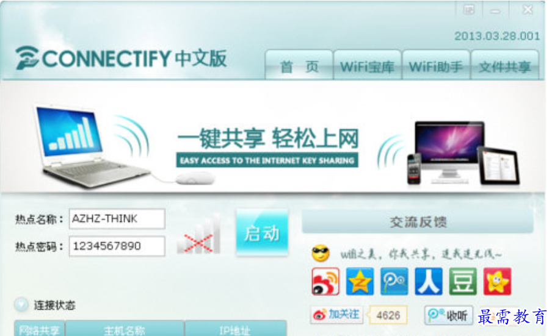Screen dimensions: 552x336
Task: Open the 文件共享 tab
Action: pyautogui.click(x=504, y=65)
